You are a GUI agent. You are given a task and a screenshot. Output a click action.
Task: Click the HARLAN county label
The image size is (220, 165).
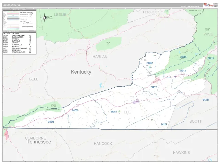[x=100, y=57]
